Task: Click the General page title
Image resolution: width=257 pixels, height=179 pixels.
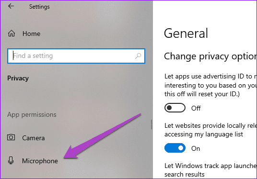Action: [x=186, y=34]
